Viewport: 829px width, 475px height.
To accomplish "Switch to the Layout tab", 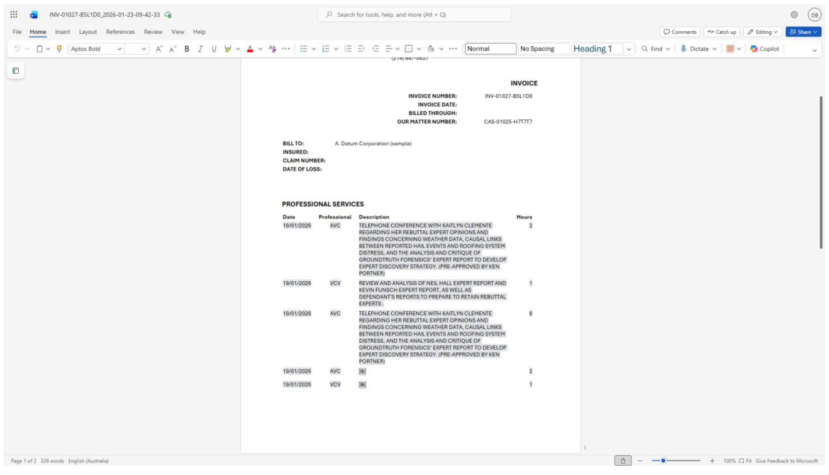I will point(88,32).
